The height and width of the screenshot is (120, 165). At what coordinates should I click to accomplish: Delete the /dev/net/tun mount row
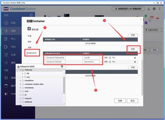135,62
